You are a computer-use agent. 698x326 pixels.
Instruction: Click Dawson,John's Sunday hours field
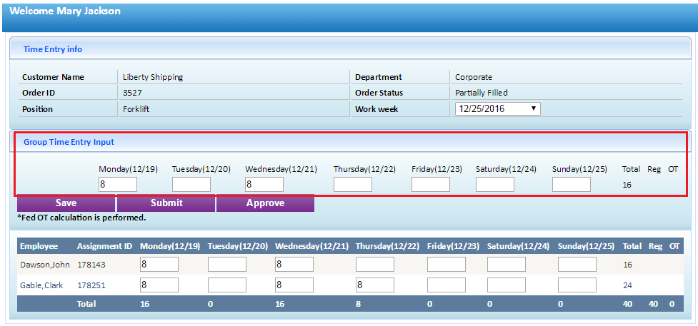tap(577, 264)
